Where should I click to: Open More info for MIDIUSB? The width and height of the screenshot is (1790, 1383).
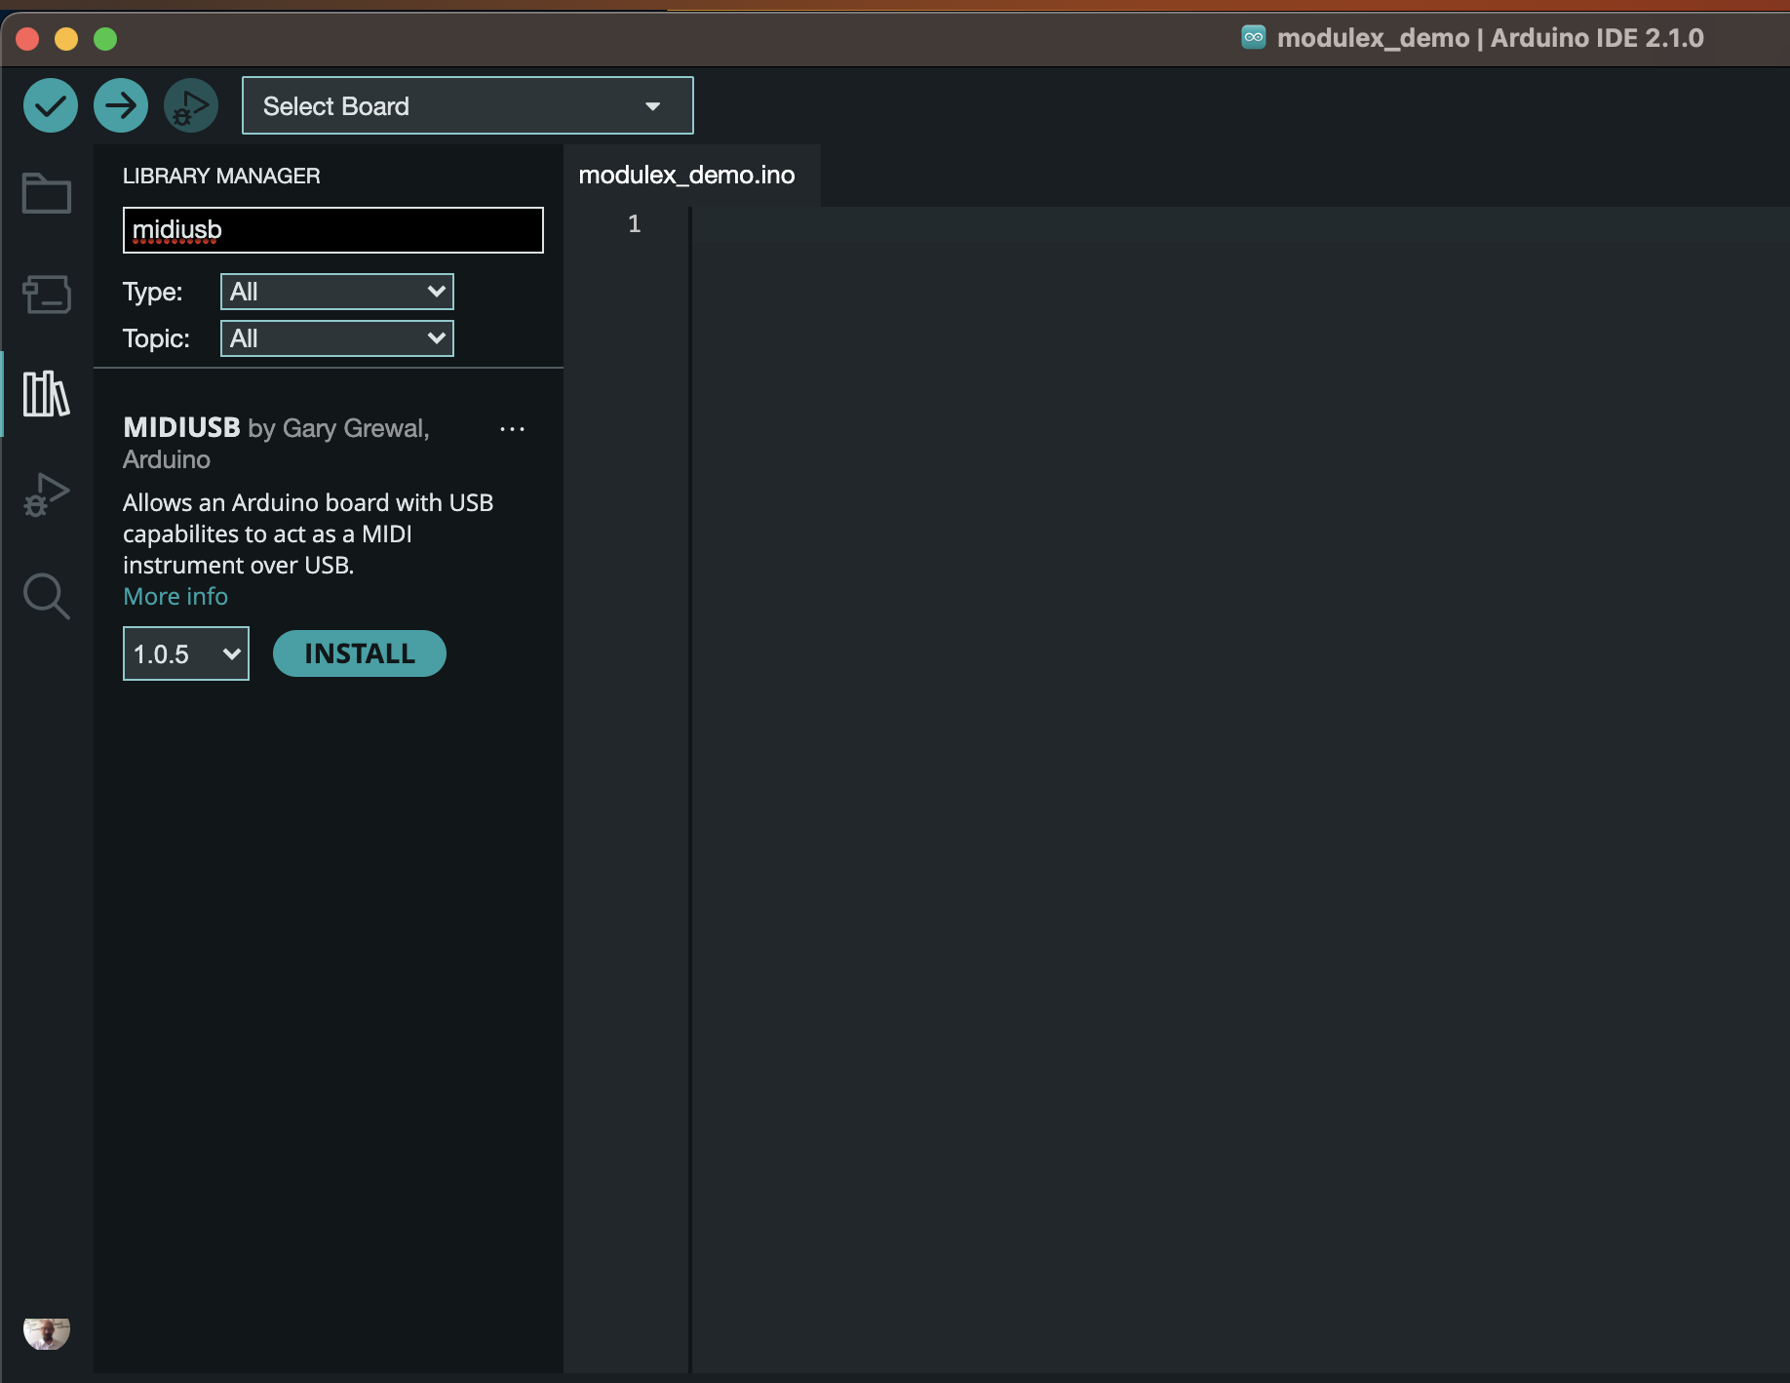175,595
